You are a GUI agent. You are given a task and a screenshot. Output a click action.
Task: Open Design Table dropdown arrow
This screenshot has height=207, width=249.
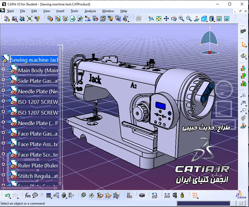51,198
